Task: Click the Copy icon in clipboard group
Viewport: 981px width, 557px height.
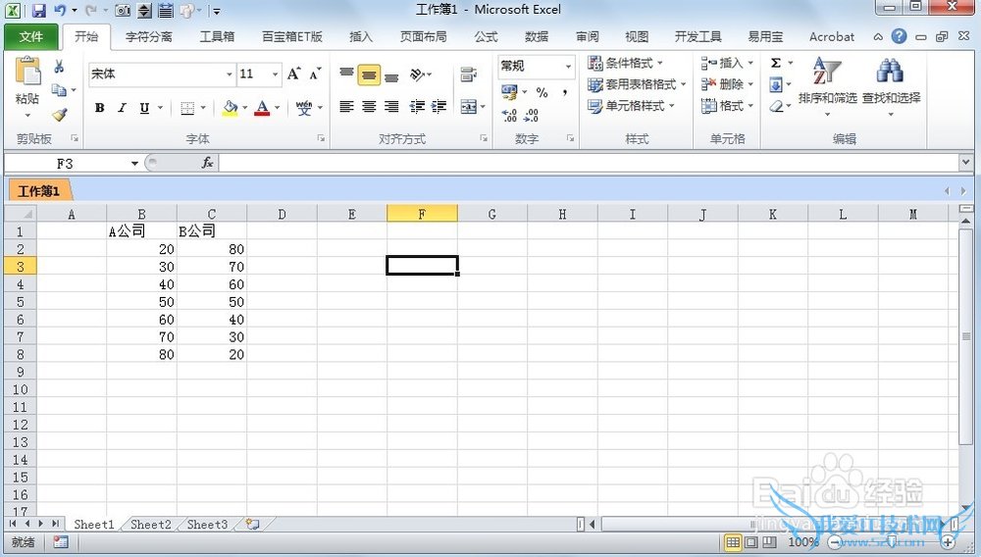Action: point(59,90)
